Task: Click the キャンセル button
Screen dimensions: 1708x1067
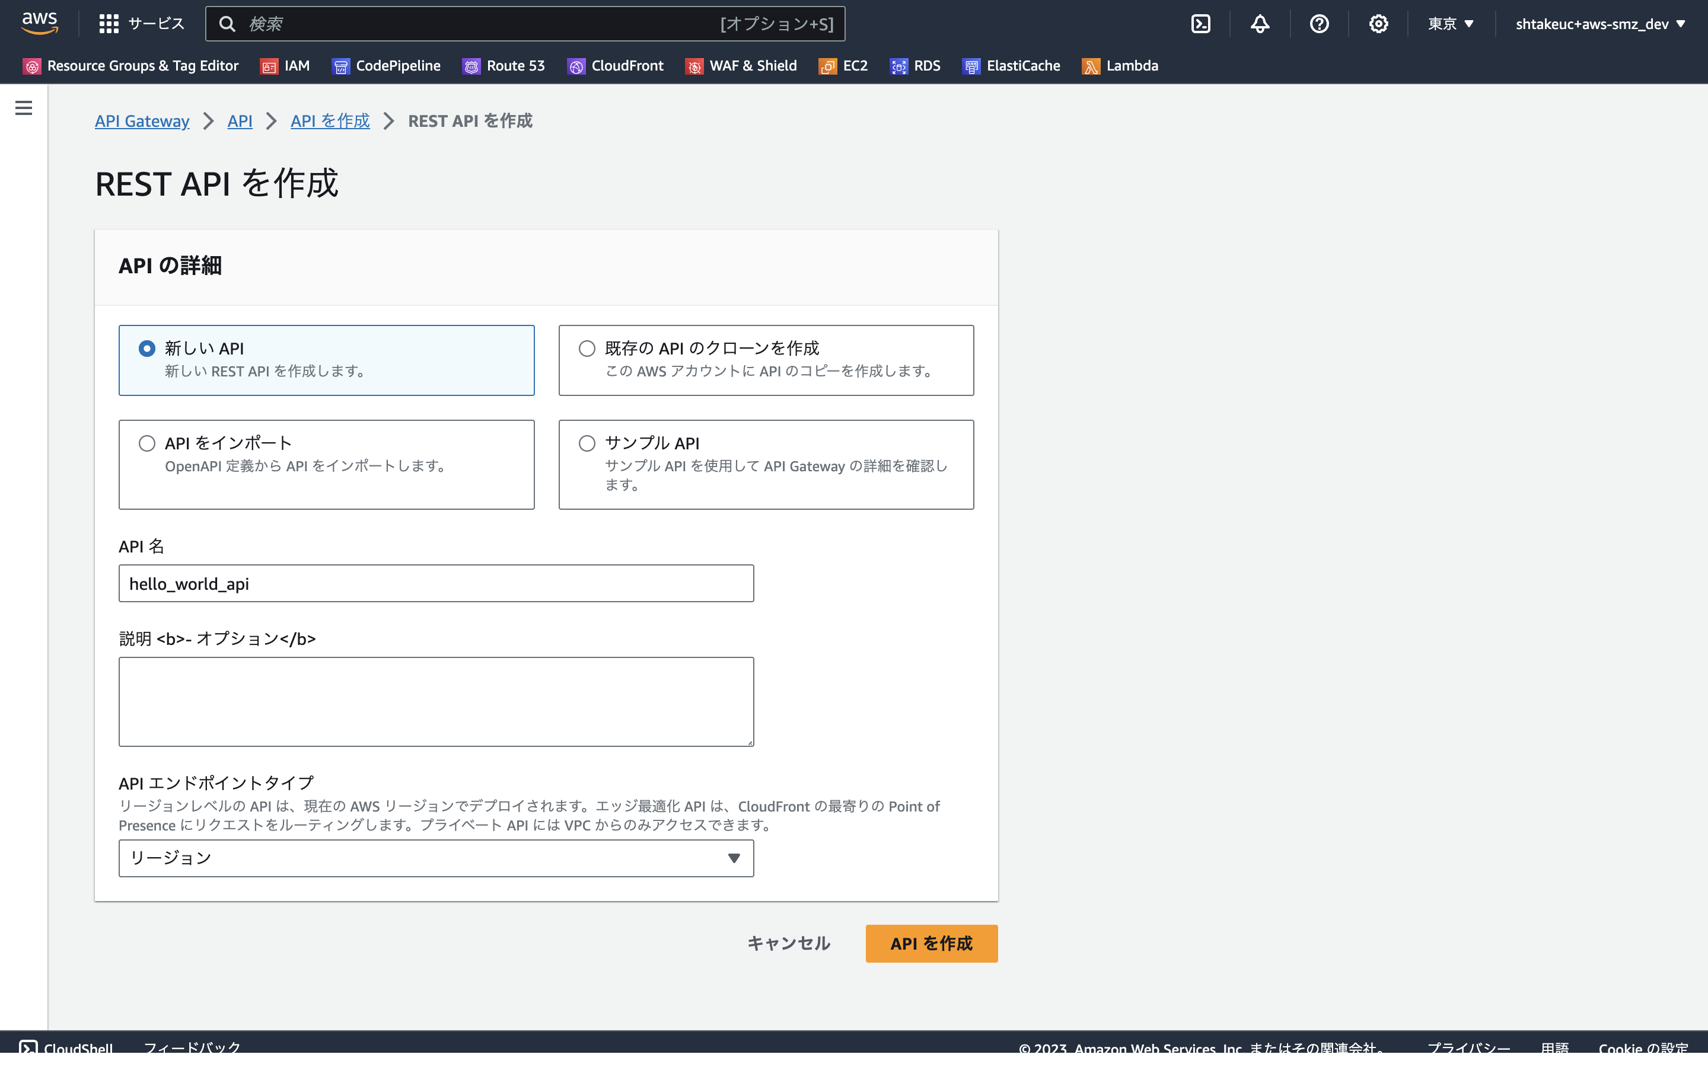Action: pyautogui.click(x=788, y=944)
